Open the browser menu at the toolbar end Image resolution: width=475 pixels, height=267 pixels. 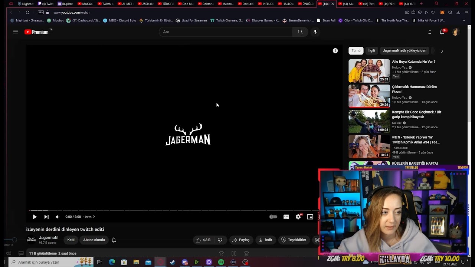point(467,12)
